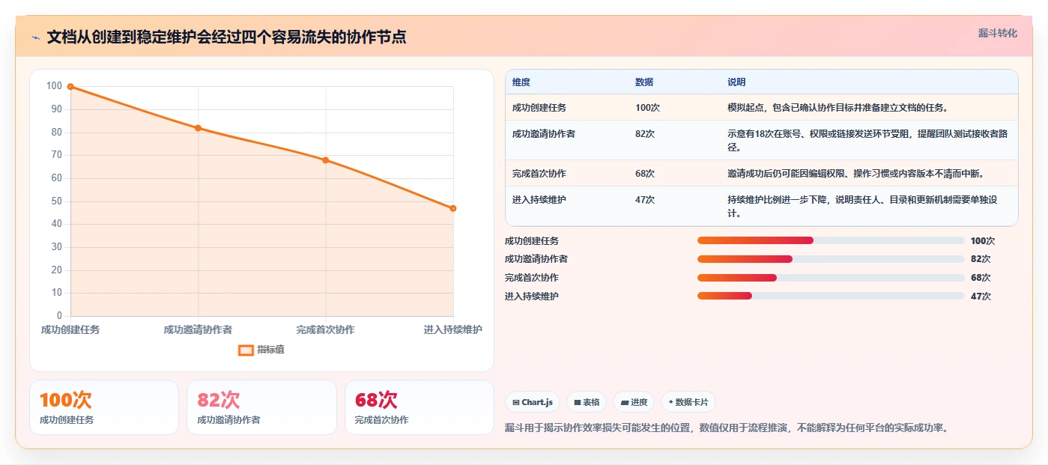This screenshot has height=465, width=1048.
Task: Click the 进入持续维护 progress bar
Action: pos(831,296)
